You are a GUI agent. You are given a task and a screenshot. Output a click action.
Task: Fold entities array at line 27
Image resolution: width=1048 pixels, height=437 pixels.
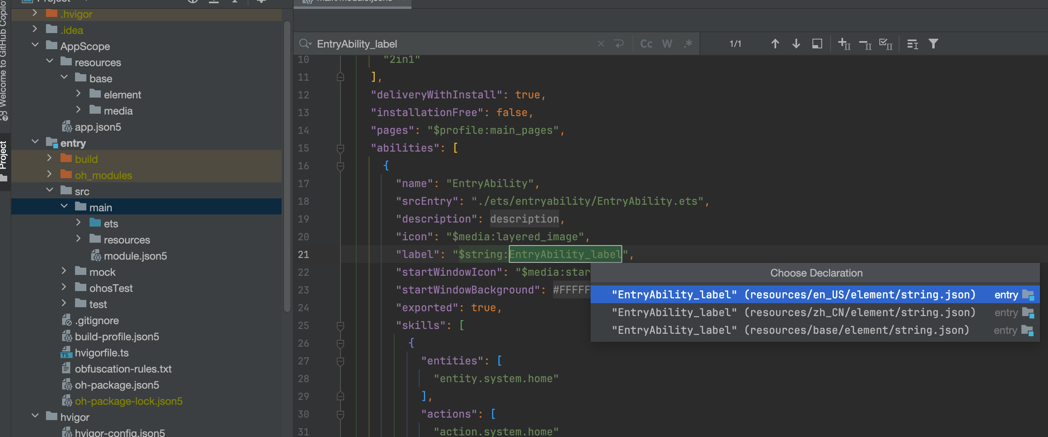(x=340, y=361)
